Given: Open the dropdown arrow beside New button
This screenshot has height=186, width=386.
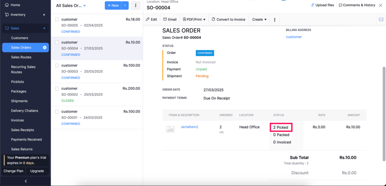Looking at the screenshot, I should click(x=125, y=5).
